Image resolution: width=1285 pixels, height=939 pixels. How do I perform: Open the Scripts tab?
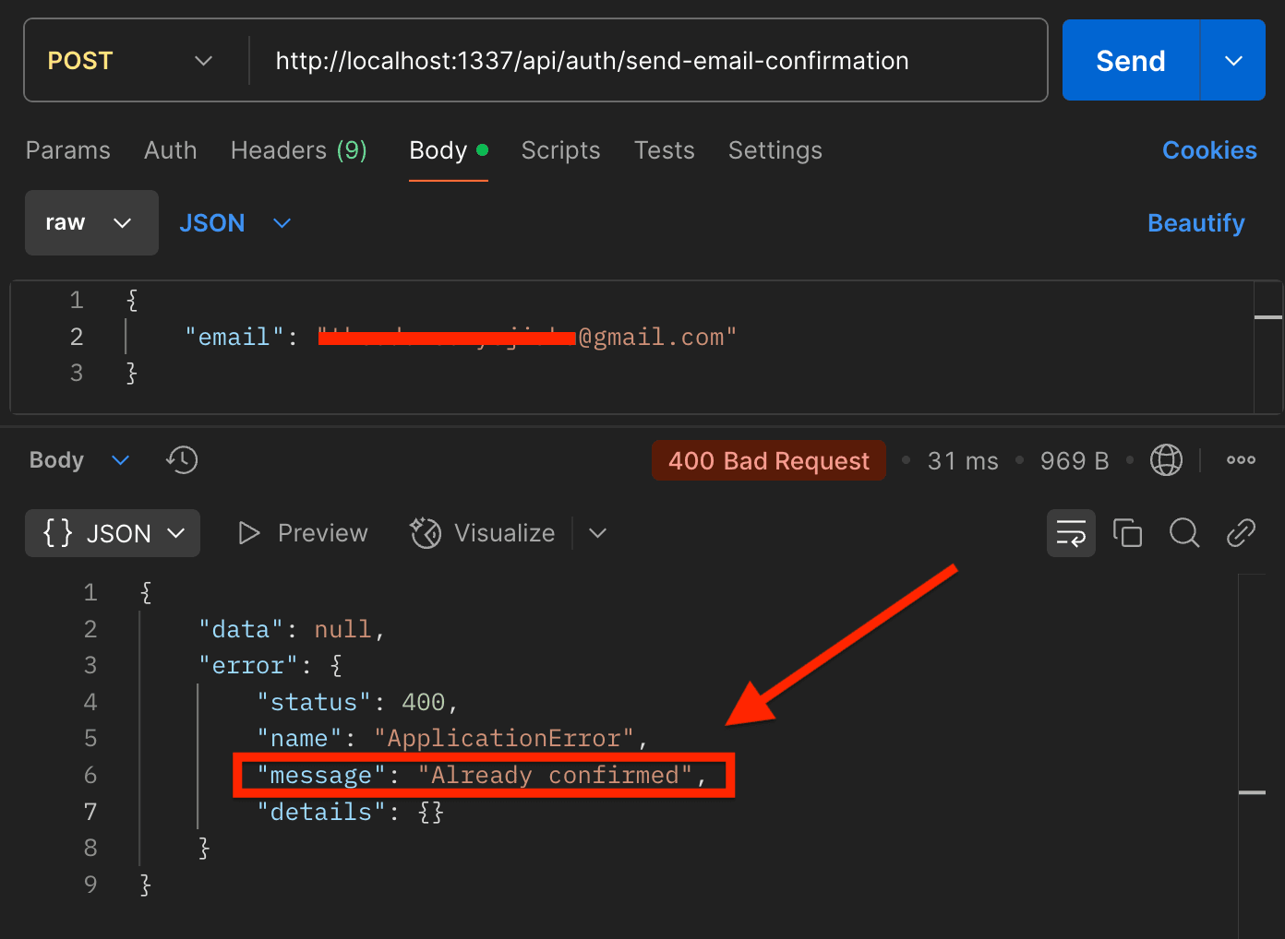560,150
